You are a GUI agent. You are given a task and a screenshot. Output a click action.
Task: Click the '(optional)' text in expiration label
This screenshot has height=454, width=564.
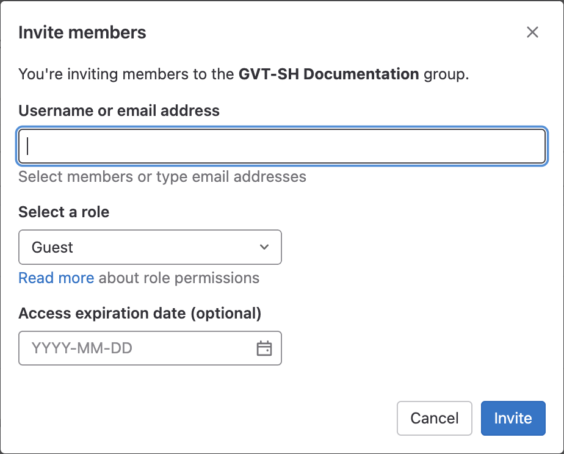[226, 313]
